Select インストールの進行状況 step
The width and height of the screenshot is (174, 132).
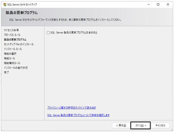(x=16, y=68)
